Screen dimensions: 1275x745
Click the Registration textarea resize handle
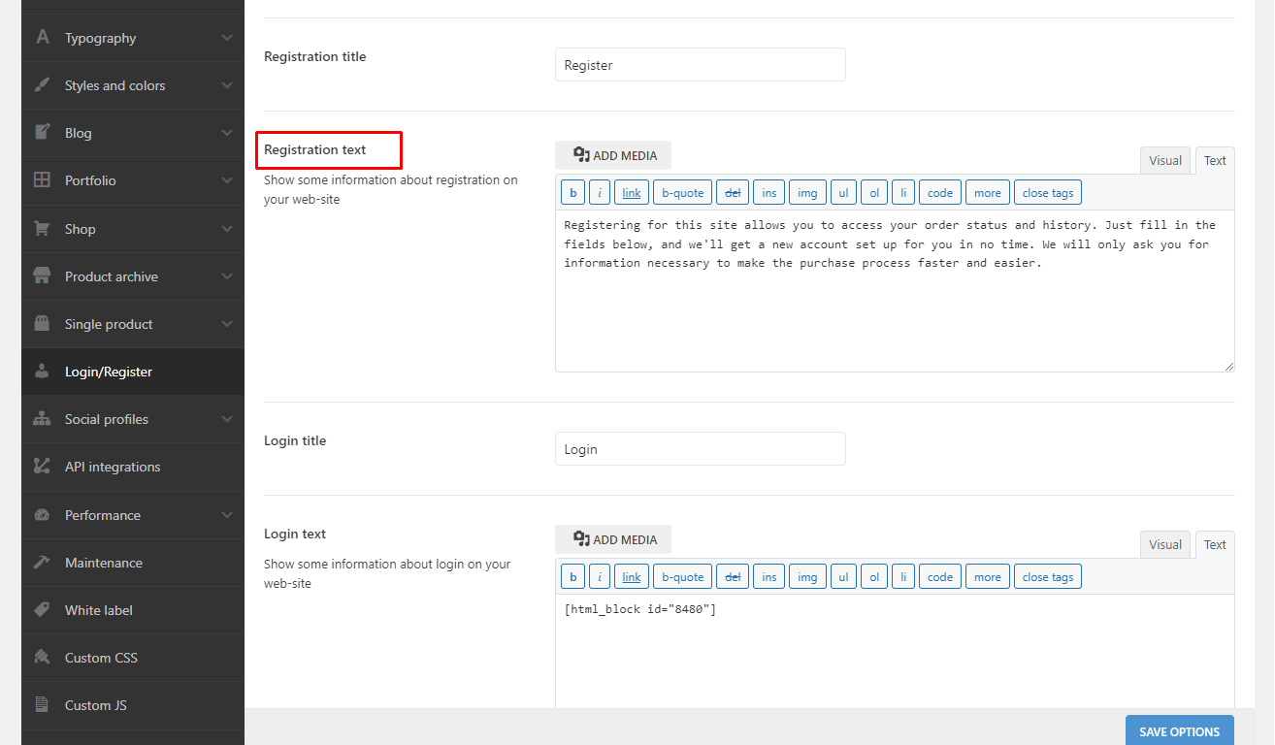click(1228, 366)
